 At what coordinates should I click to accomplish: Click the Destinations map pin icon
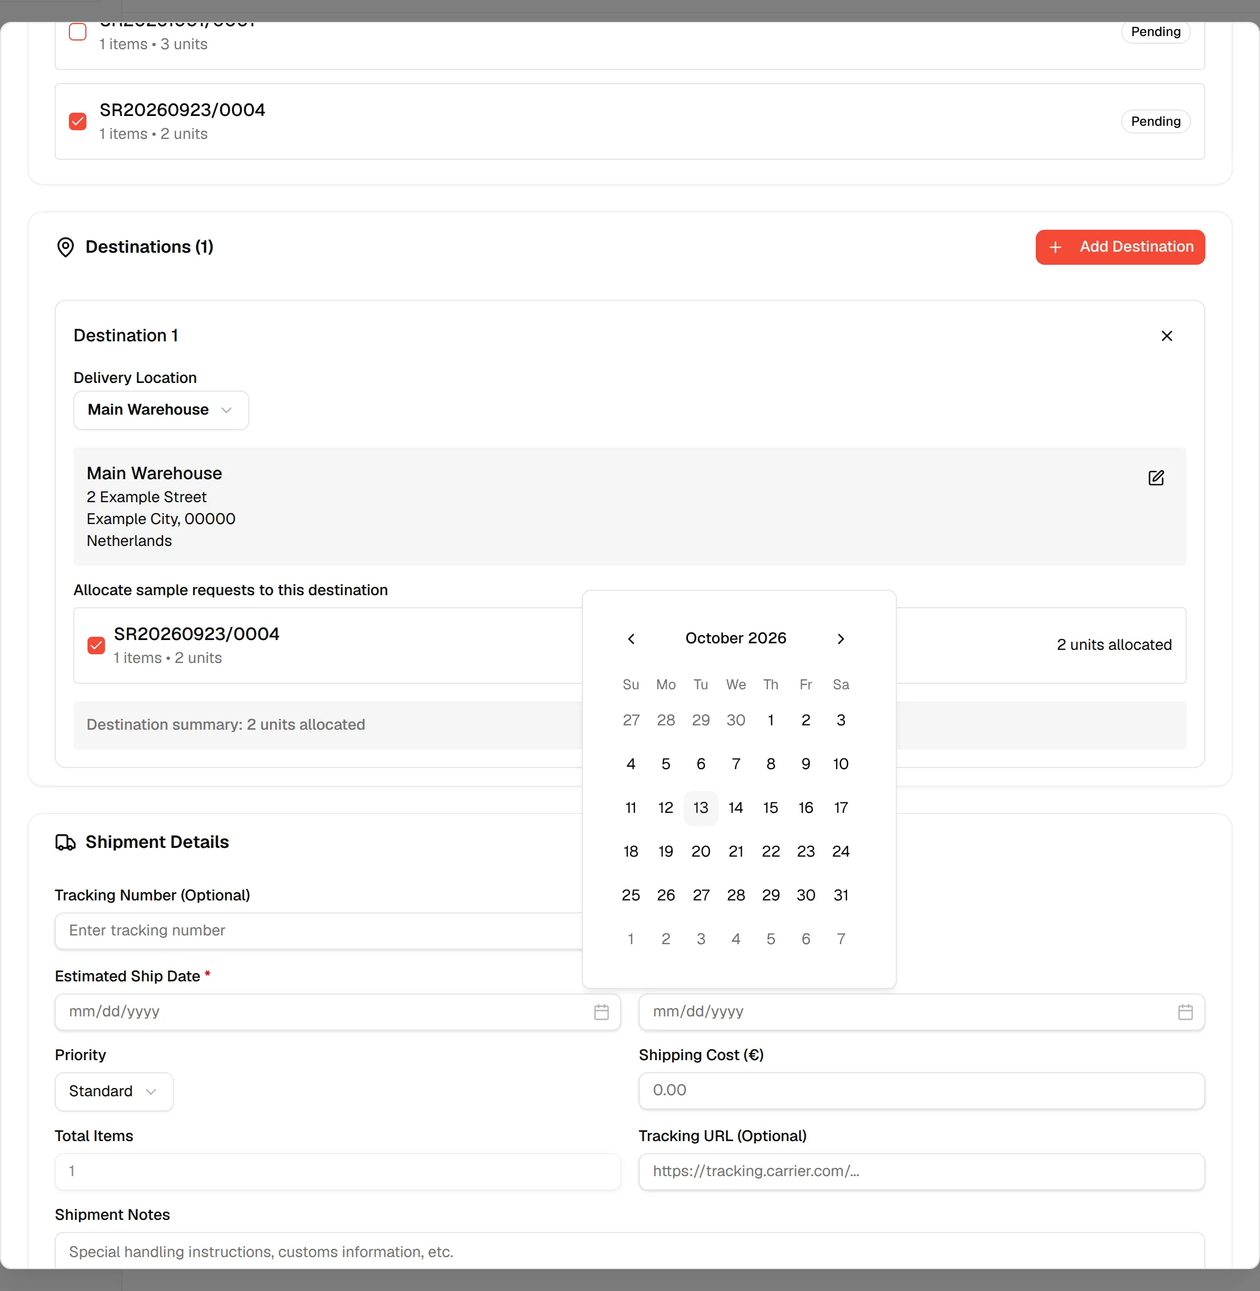(x=66, y=247)
